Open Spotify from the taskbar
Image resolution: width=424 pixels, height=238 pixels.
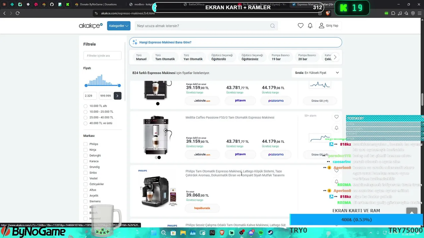coord(261,233)
